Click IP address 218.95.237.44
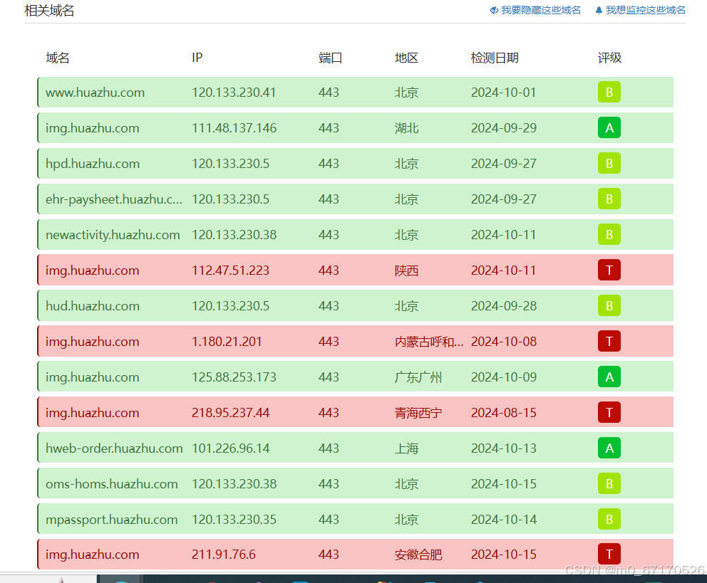707x583 pixels. pos(230,412)
